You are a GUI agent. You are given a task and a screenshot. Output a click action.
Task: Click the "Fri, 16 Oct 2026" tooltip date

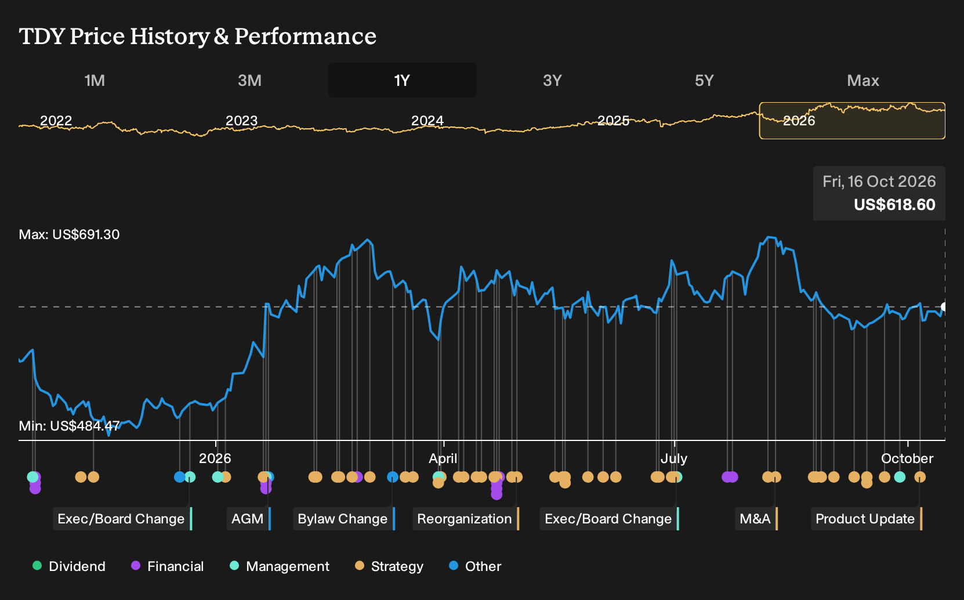(879, 182)
